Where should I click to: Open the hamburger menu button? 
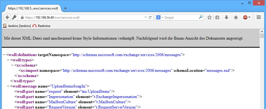pos(258,17)
